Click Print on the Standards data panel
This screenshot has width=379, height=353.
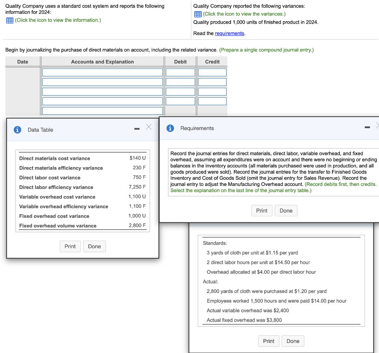(269, 341)
